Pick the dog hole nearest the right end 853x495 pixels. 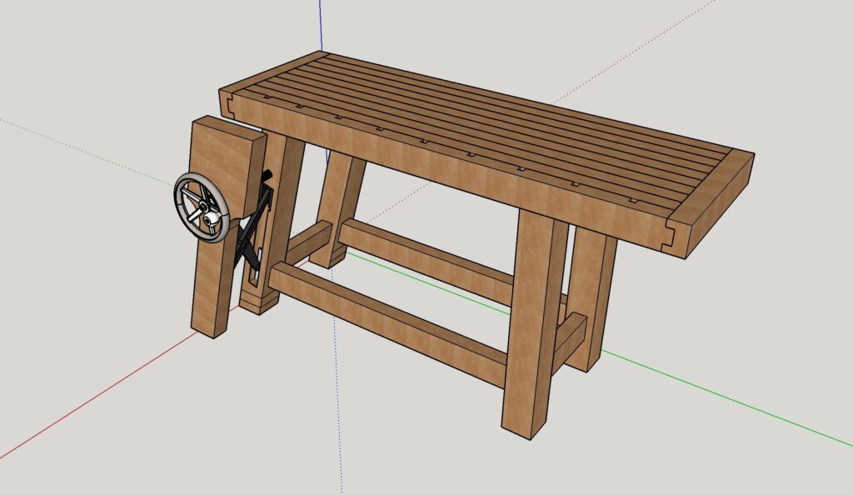click(629, 200)
